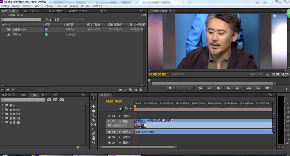This screenshot has height=156, width=290.
Task: Click the trash Clear icon in Project panel
Action: (141, 89)
